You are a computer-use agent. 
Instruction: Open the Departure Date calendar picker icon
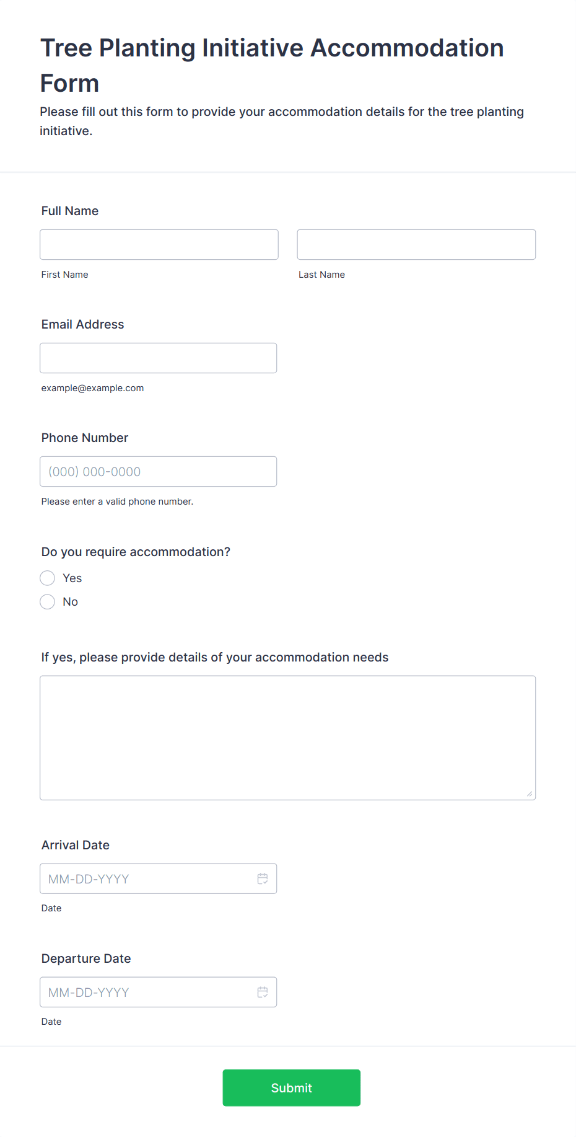pyautogui.click(x=263, y=992)
